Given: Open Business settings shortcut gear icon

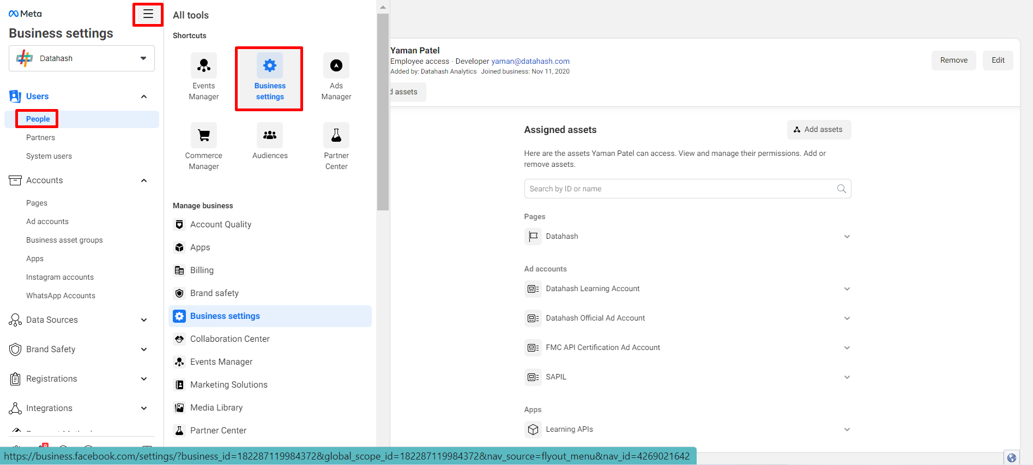Looking at the screenshot, I should (270, 65).
